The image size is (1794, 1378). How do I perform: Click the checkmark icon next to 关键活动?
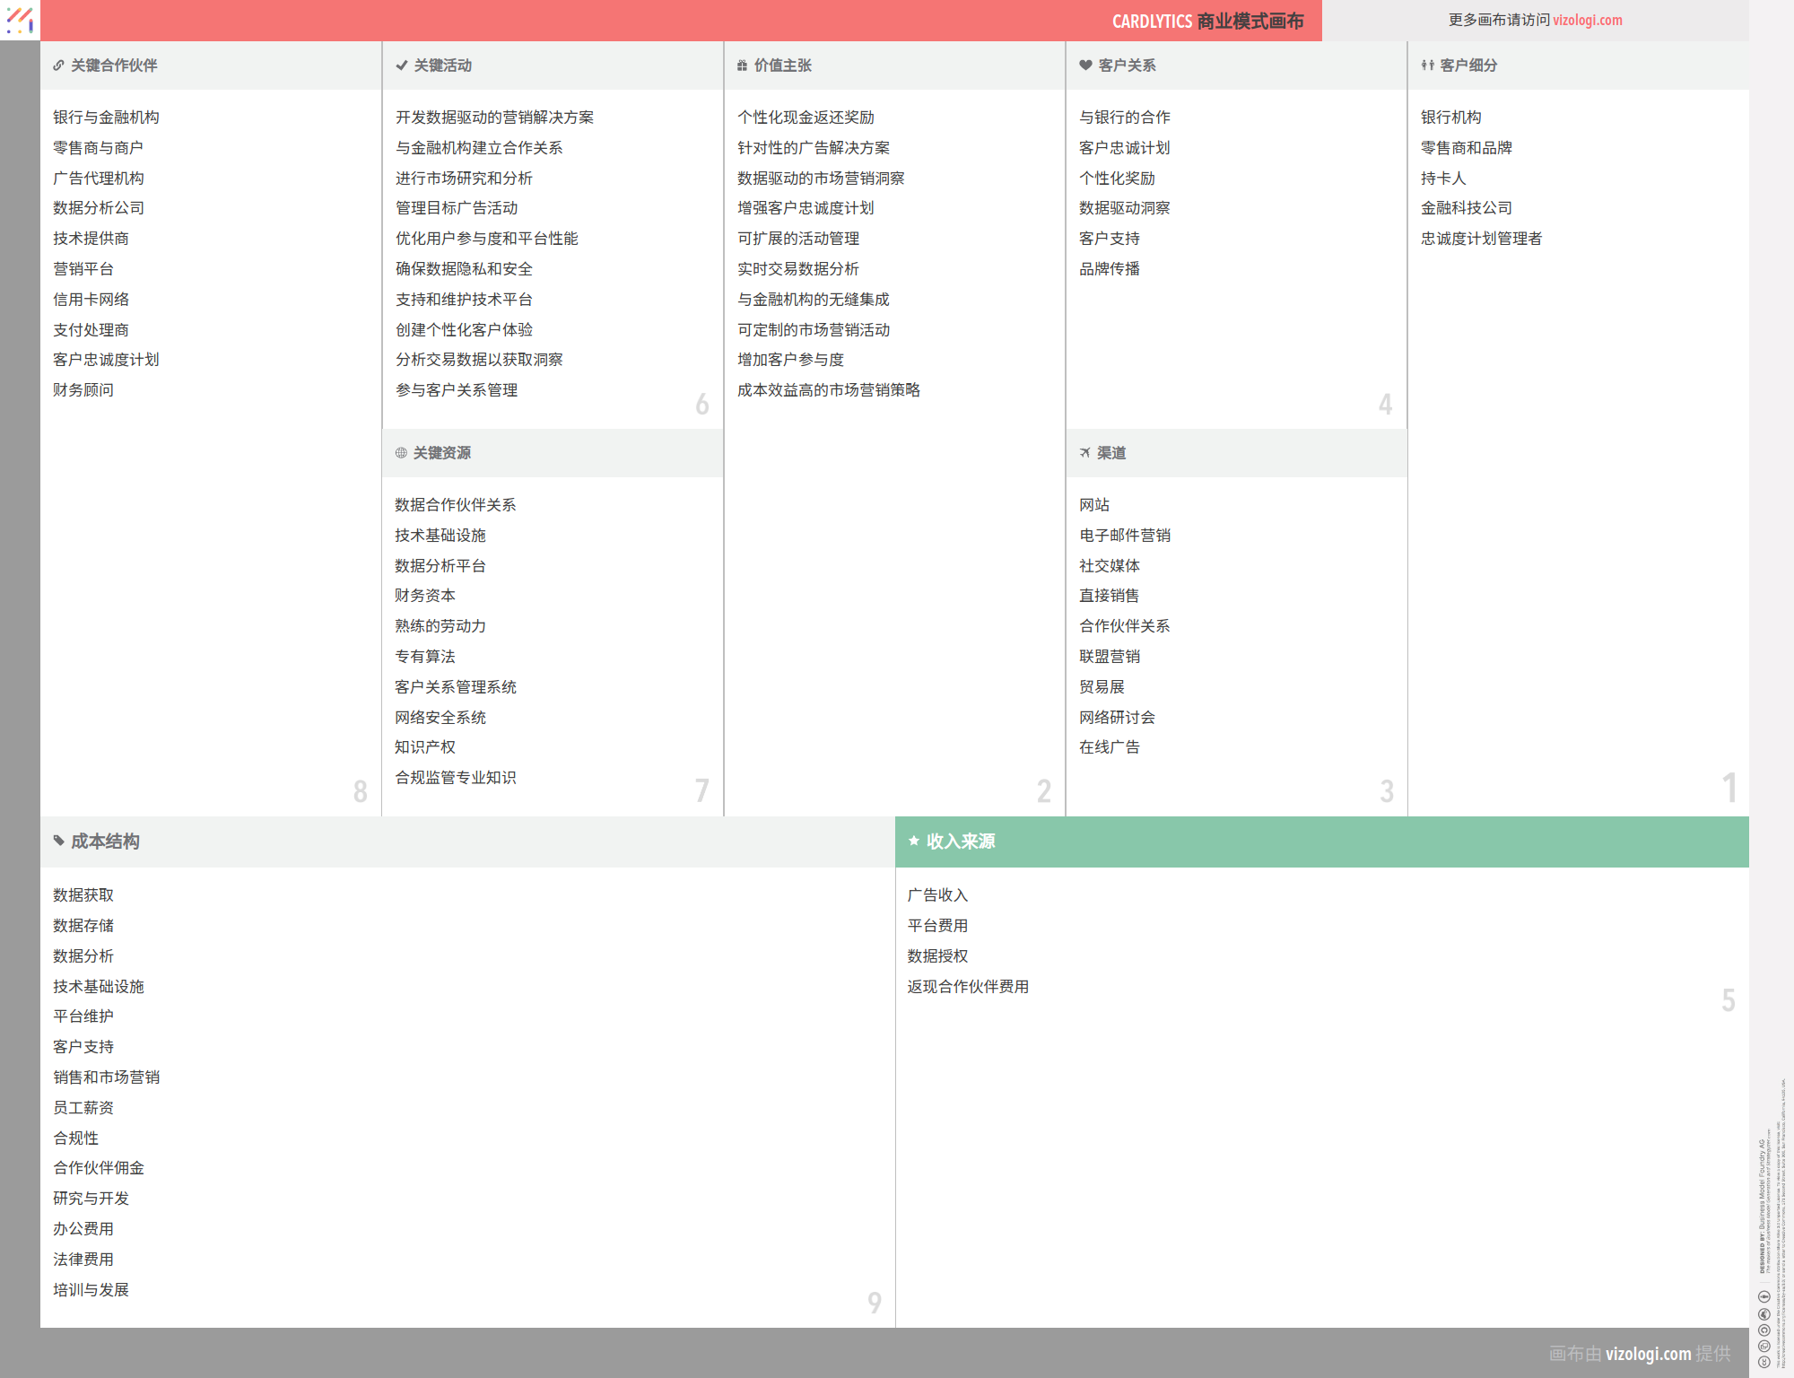point(400,65)
